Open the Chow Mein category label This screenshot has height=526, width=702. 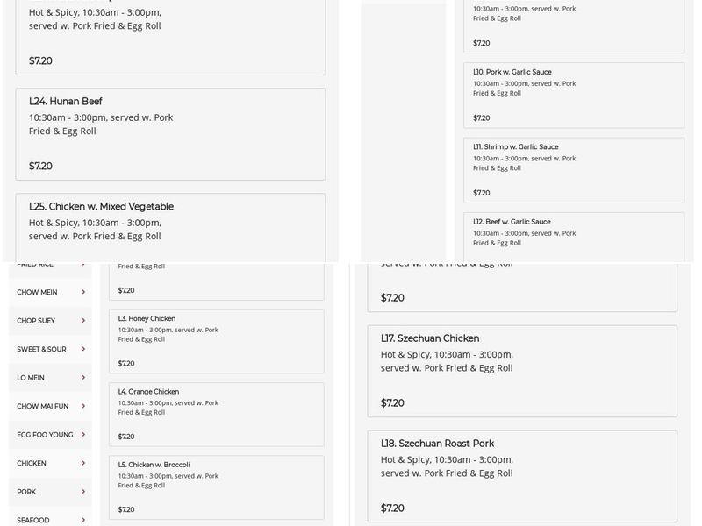pyautogui.click(x=37, y=292)
